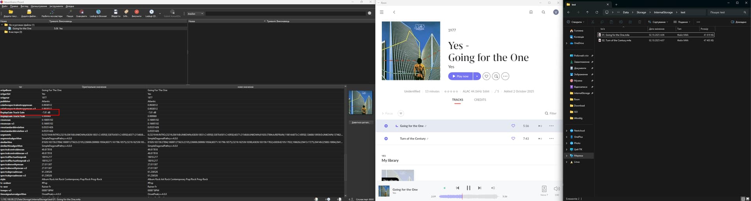This screenshot has height=201, width=751.
Task: Open the Альбом search type dropdown in Picard
Action: (196, 14)
